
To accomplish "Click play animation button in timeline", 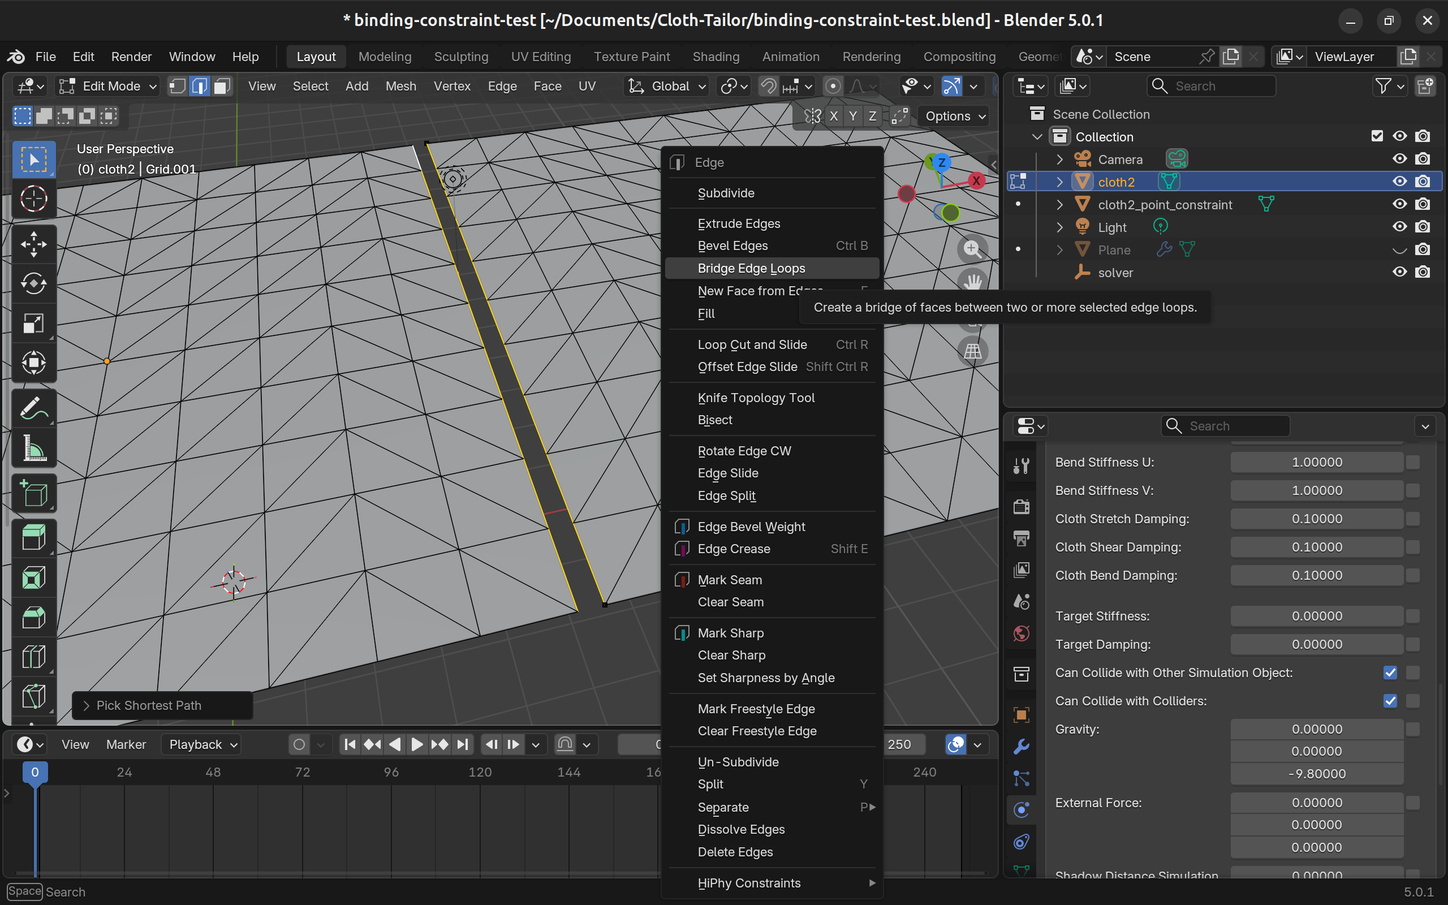I will [417, 744].
